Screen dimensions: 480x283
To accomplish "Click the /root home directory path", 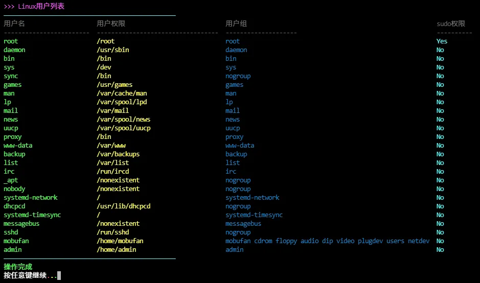I will (105, 41).
